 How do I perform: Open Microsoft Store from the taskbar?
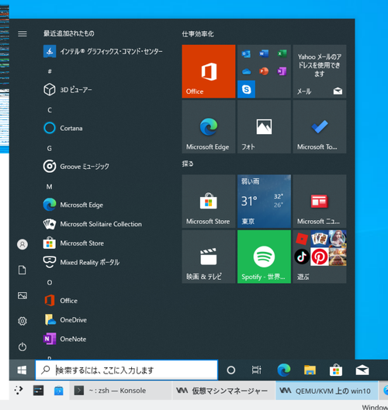(x=336, y=370)
